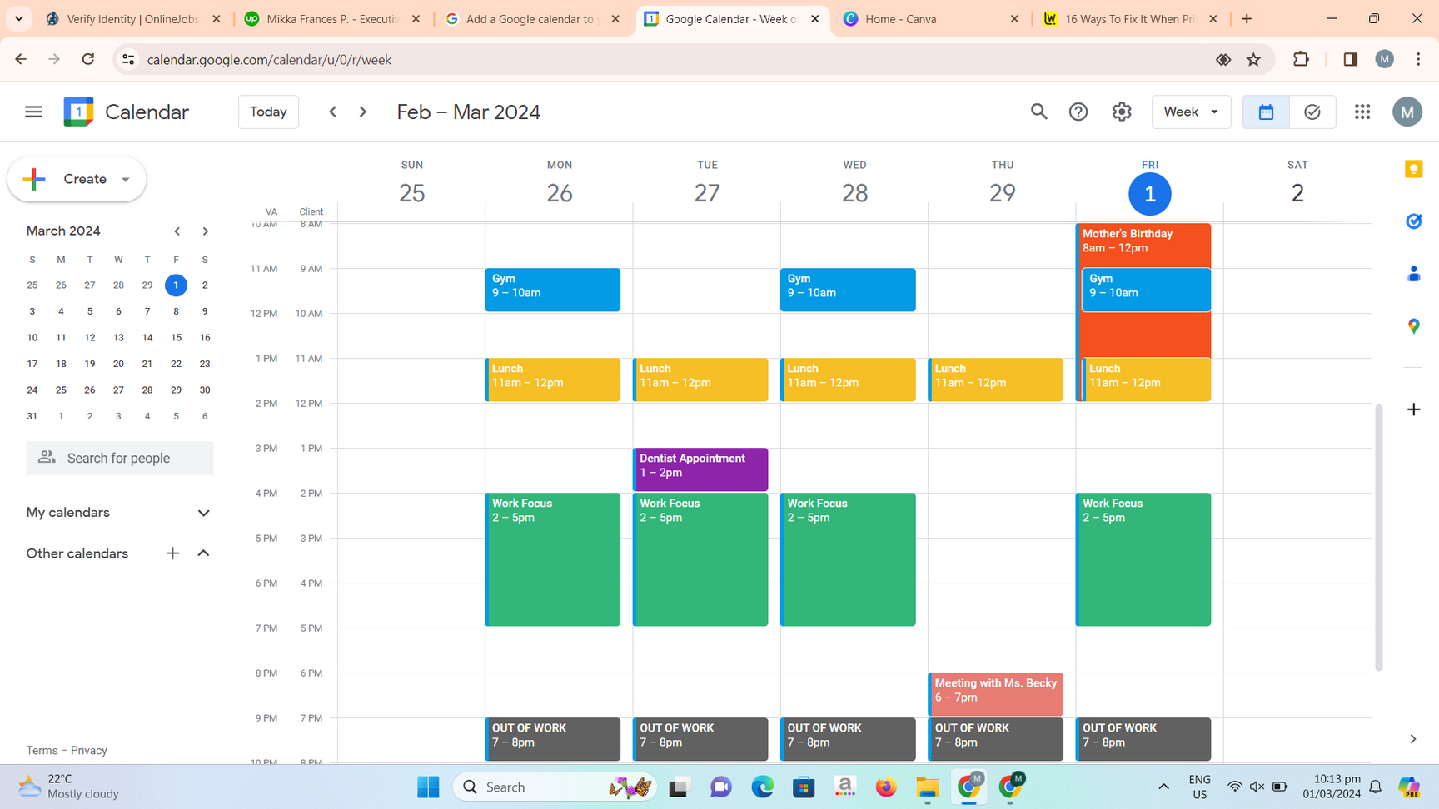Open the main menu hamburger icon
The height and width of the screenshot is (809, 1439).
coord(33,112)
